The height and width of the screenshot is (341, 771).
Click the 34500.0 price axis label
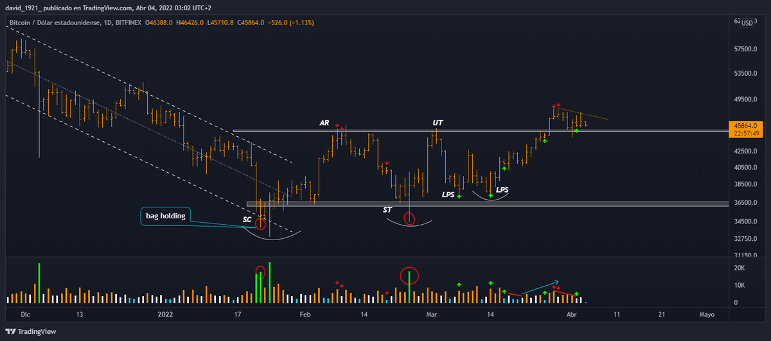pos(745,222)
